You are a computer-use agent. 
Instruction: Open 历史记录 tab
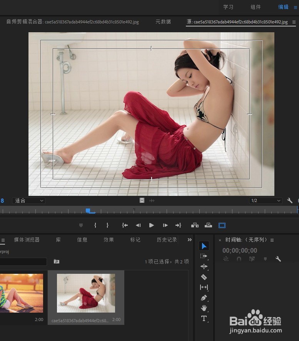(167, 240)
